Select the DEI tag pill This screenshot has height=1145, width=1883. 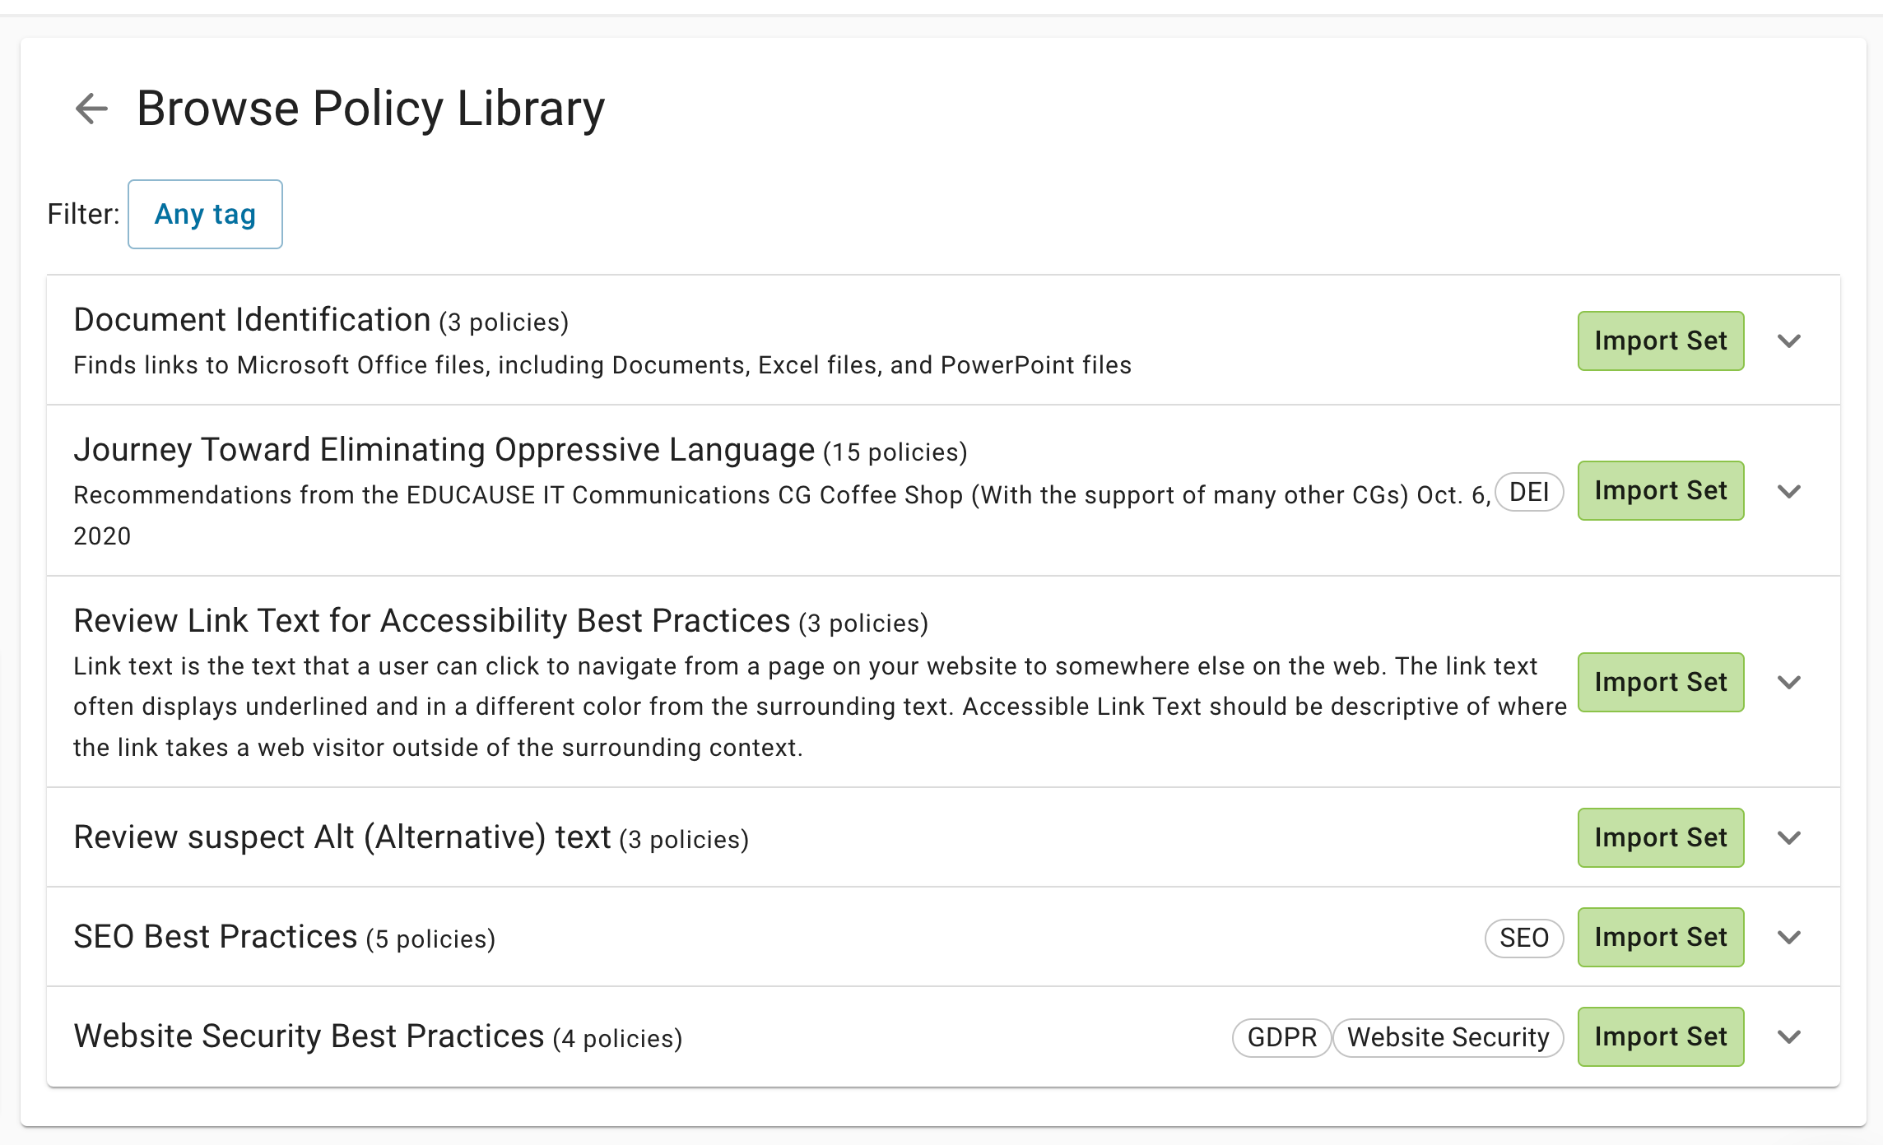tap(1527, 491)
